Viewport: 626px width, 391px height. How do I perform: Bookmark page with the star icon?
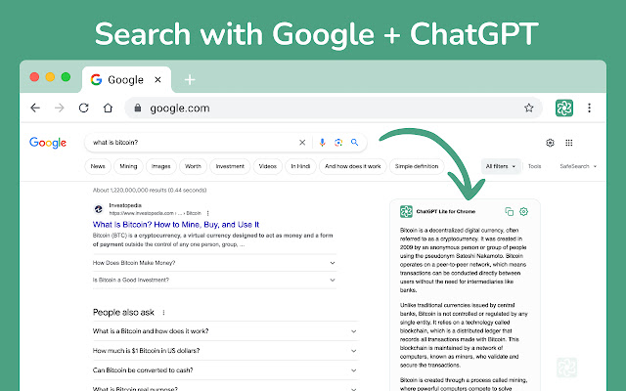pyautogui.click(x=528, y=108)
